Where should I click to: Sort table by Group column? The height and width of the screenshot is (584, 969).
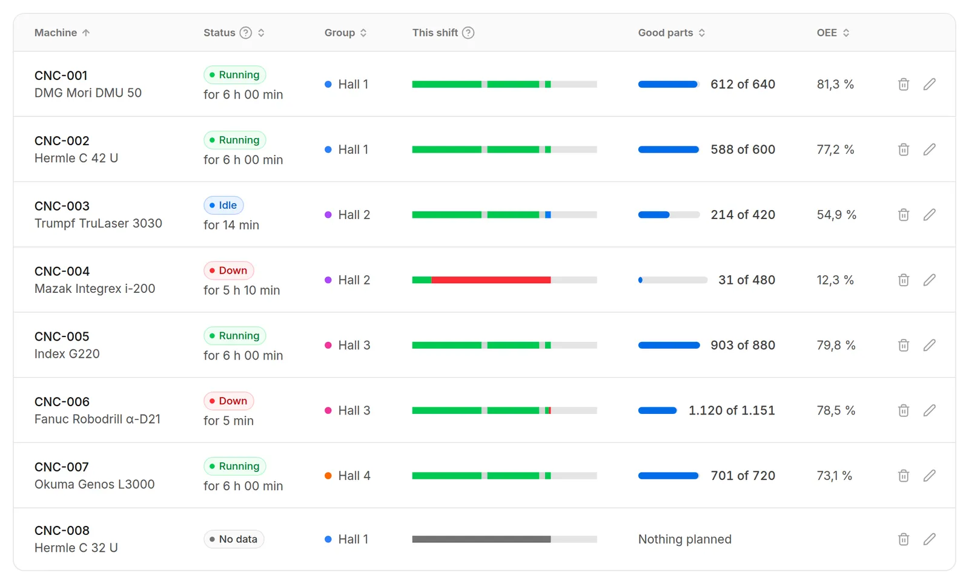click(x=345, y=33)
